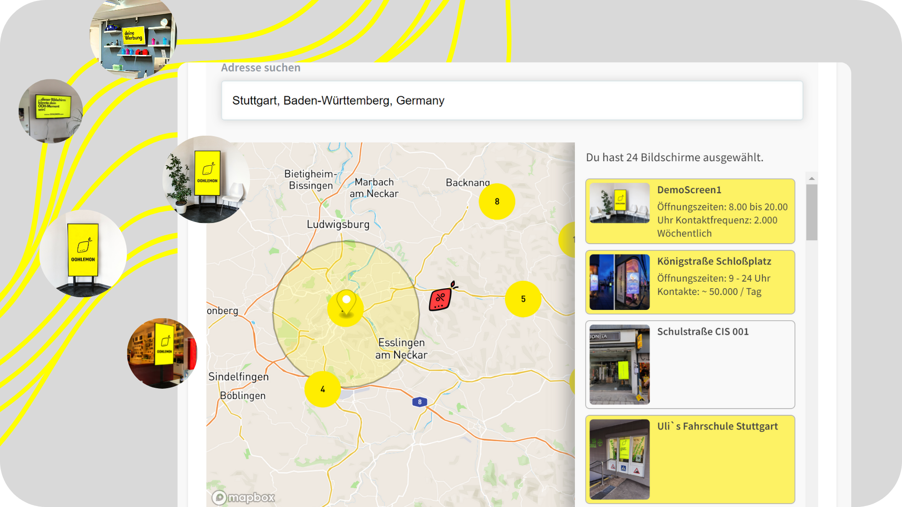Click the yellow location pin on Stuttgart
The width and height of the screenshot is (902, 507).
click(346, 303)
